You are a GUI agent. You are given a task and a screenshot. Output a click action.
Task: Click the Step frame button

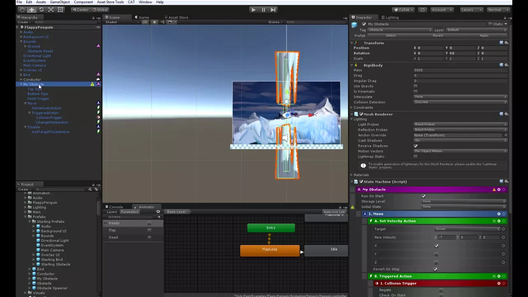[x=273, y=9]
